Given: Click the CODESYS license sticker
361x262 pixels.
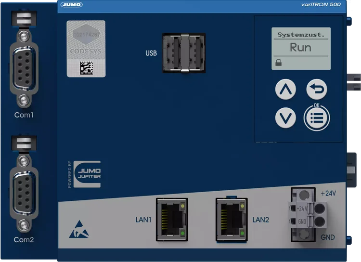Looking at the screenshot, I should point(86,49).
